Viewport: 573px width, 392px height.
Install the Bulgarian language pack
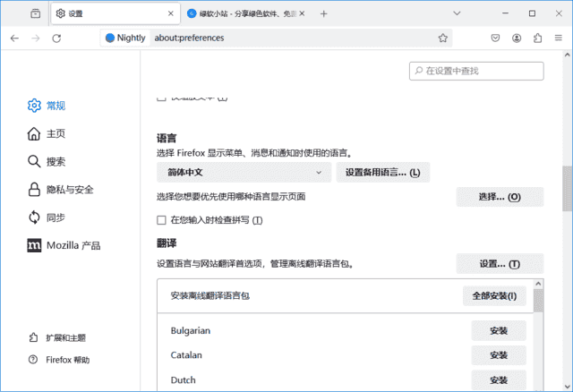499,330
